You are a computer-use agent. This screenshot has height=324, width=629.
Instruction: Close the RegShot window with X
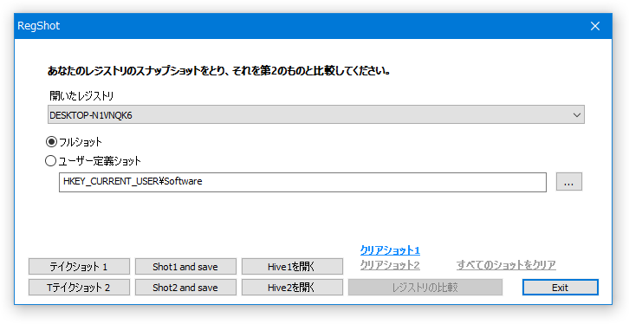(x=595, y=26)
